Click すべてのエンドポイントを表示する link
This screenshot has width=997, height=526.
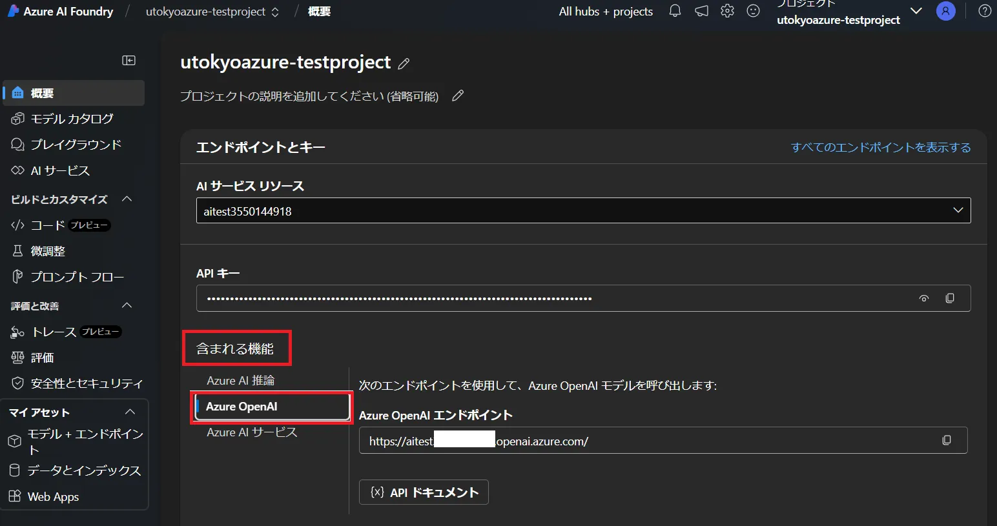coord(881,147)
